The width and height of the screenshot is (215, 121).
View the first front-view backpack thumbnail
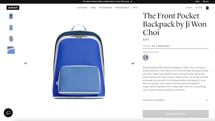click(11, 16)
